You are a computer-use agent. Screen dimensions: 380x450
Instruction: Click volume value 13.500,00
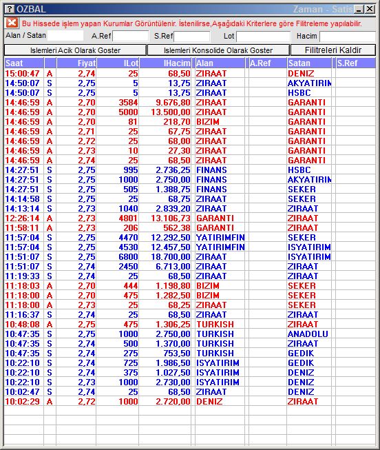click(x=171, y=112)
